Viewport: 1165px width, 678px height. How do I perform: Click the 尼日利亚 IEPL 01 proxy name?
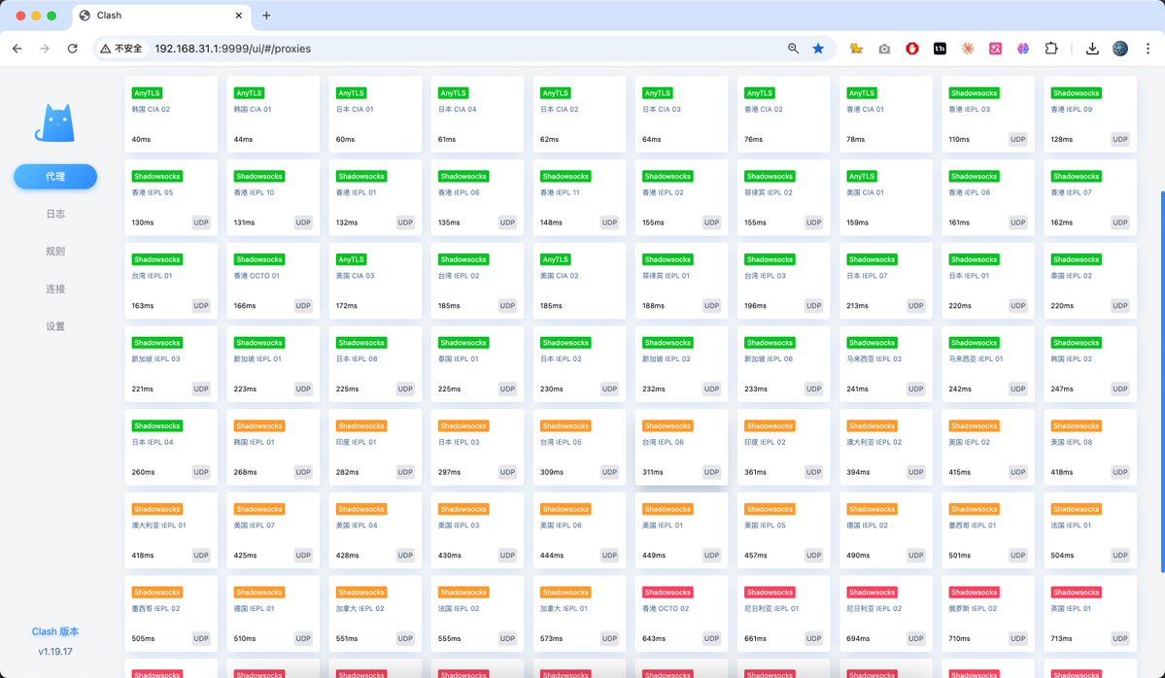(771, 608)
